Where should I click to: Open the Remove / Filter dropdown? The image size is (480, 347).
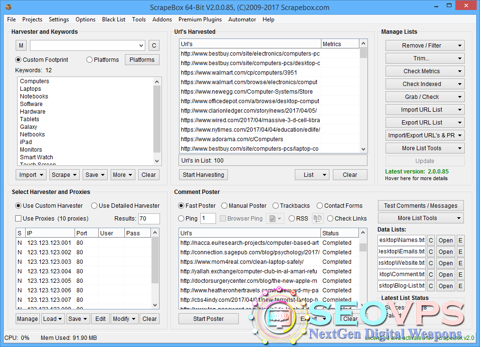pos(425,45)
